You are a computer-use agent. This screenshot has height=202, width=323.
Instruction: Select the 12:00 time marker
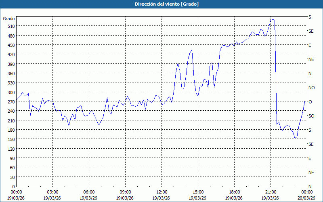161,192
